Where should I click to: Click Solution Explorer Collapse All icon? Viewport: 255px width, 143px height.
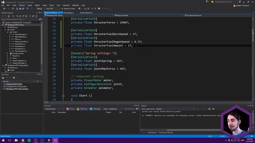pyautogui.click(x=23, y=16)
